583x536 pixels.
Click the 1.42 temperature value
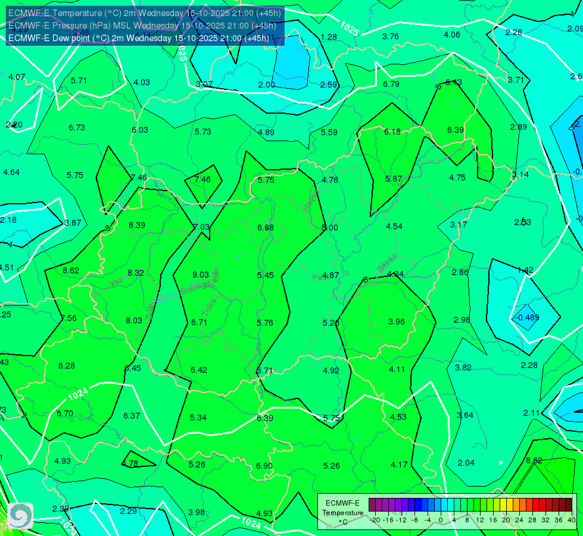(x=525, y=270)
